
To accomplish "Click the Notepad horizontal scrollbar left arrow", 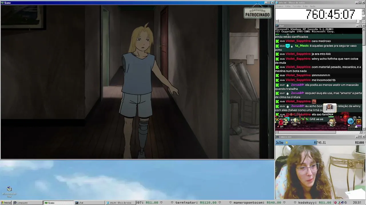I will coord(277,21).
